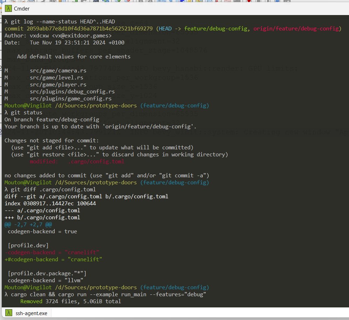This screenshot has width=349, height=320.
Task: Click 'Your branch is up to date' line
Action: (x=100, y=127)
